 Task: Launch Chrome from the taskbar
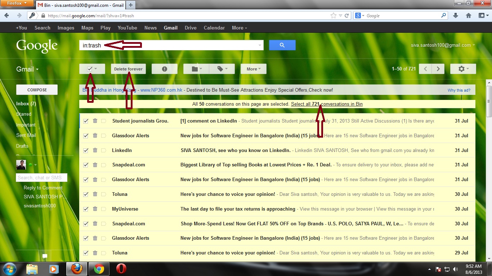pos(99,269)
